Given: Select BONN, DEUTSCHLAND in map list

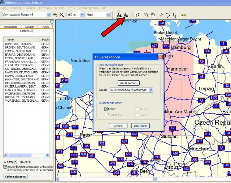Looking at the screenshot, I should [19, 44].
